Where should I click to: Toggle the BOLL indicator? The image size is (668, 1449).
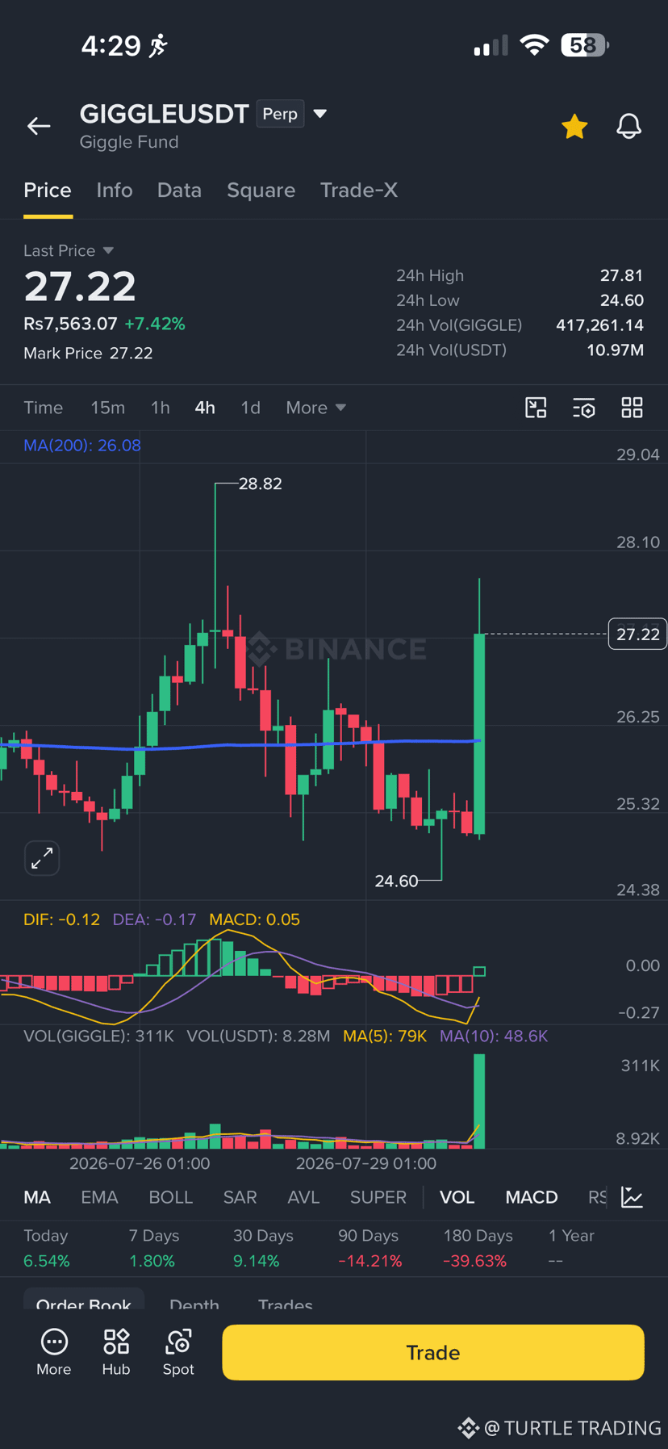171,1197
